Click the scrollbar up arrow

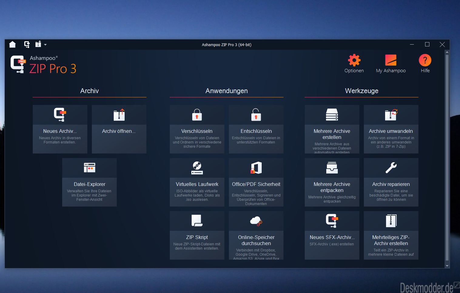click(x=447, y=52)
